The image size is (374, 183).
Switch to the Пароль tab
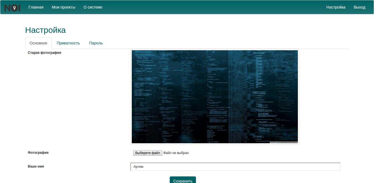96,43
